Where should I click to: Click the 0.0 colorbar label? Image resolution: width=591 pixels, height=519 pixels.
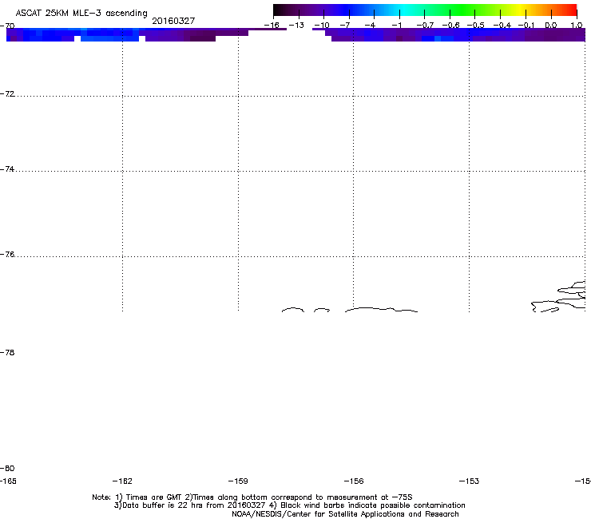tap(551, 26)
